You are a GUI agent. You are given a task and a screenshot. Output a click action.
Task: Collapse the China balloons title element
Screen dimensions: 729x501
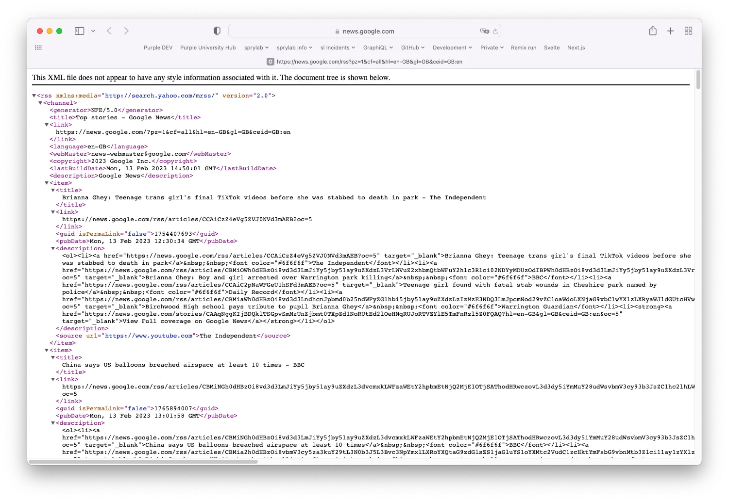(53, 357)
